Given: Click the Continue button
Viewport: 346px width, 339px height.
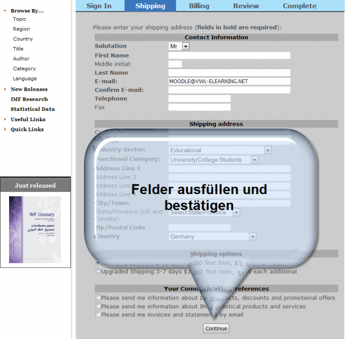Looking at the screenshot, I should click(x=216, y=328).
